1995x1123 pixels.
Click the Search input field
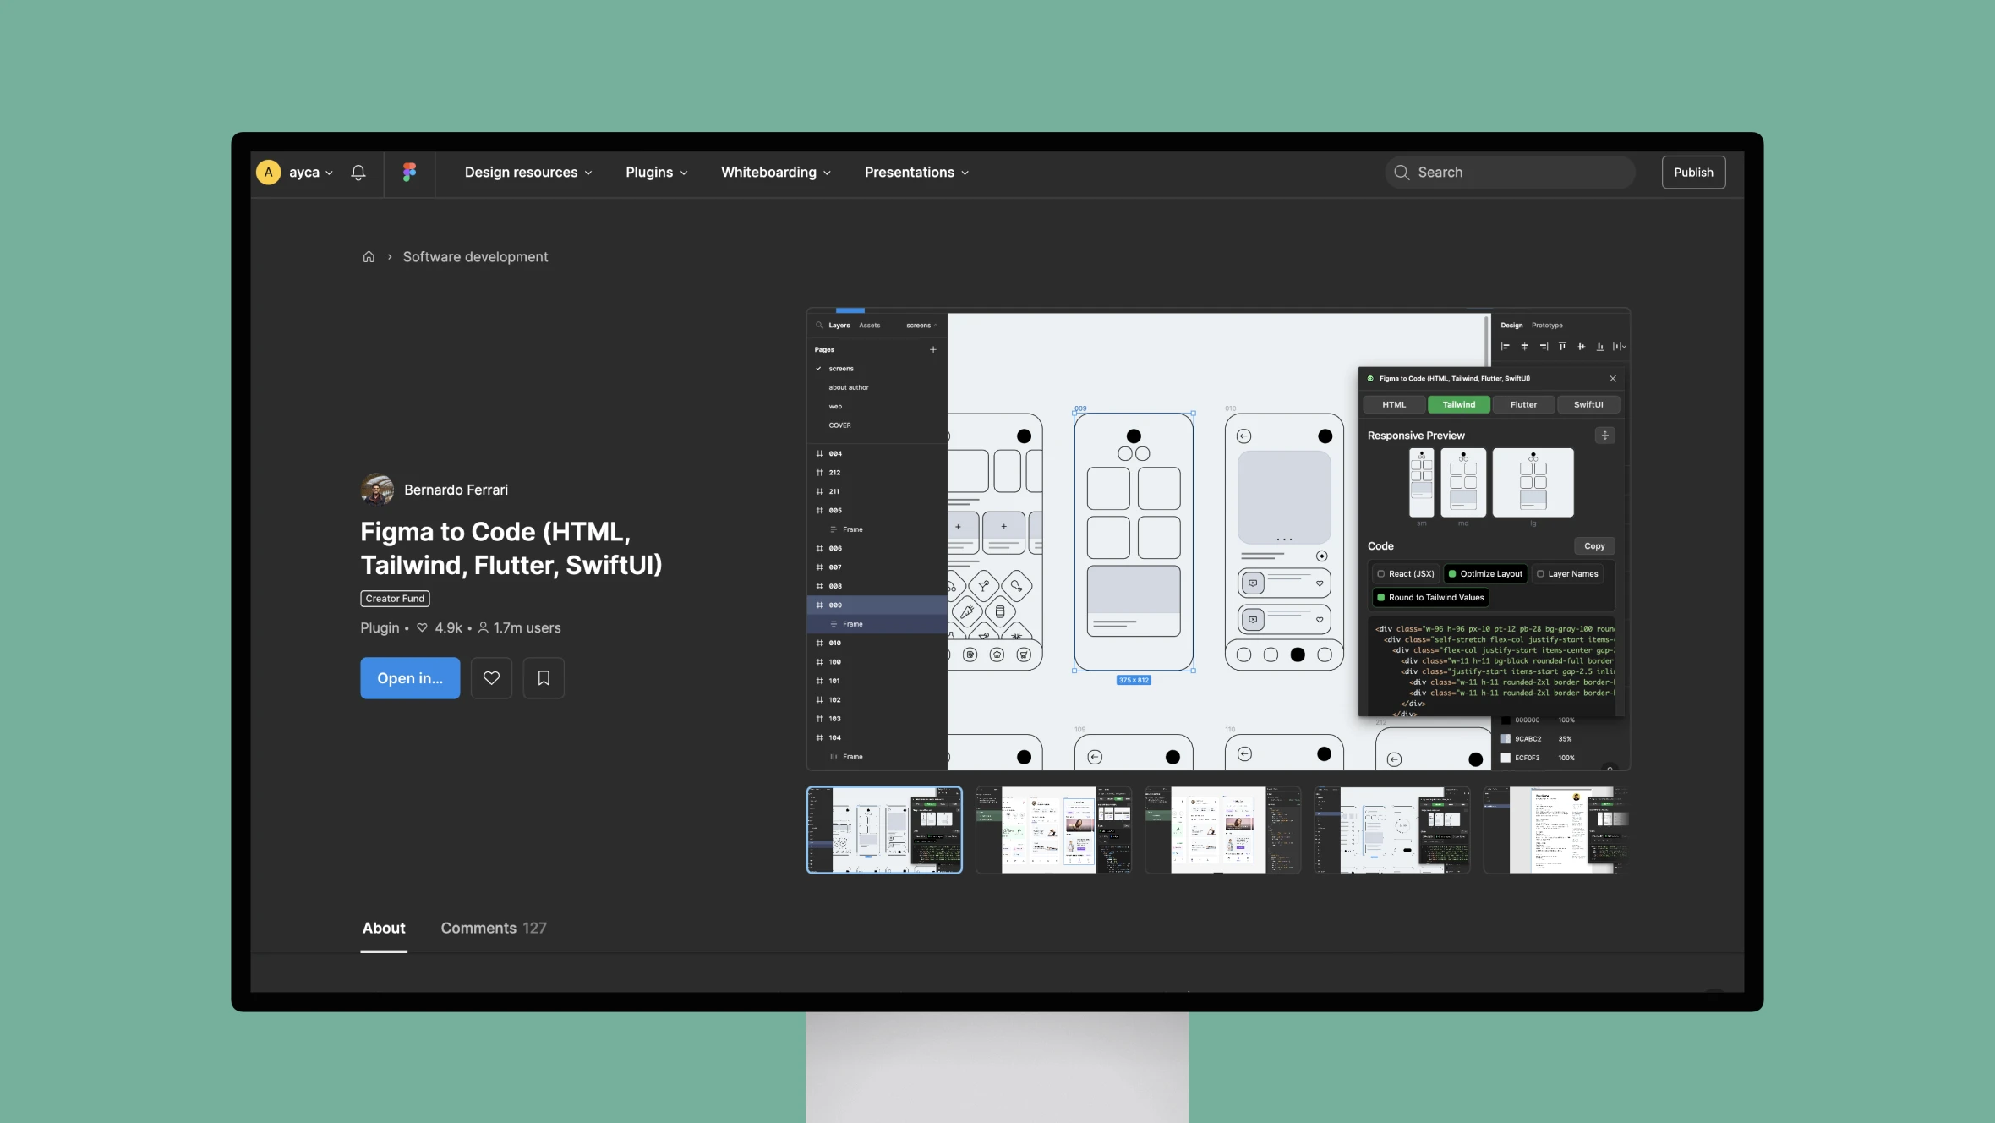click(1510, 173)
